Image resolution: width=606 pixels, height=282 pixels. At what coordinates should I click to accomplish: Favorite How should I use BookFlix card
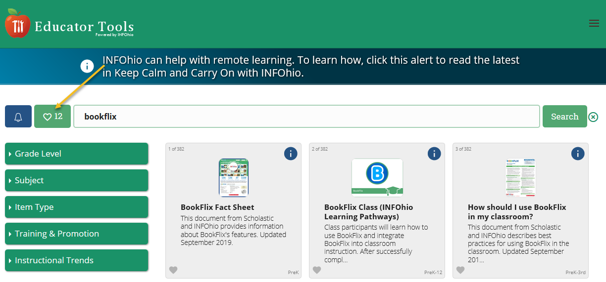point(460,270)
